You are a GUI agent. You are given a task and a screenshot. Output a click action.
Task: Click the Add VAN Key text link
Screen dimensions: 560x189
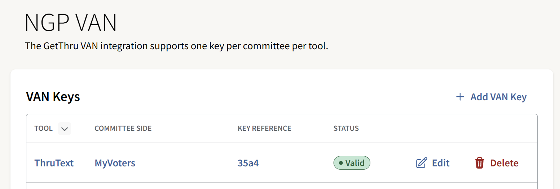[498, 97]
